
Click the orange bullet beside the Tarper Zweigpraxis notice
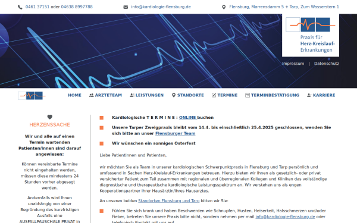102,128
